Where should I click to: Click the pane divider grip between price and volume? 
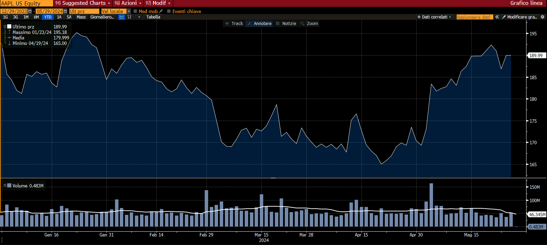coord(273,178)
